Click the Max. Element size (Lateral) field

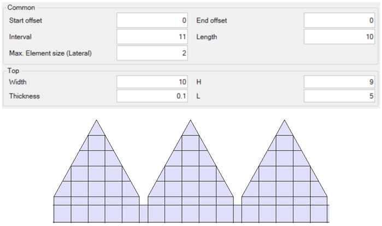(x=152, y=53)
